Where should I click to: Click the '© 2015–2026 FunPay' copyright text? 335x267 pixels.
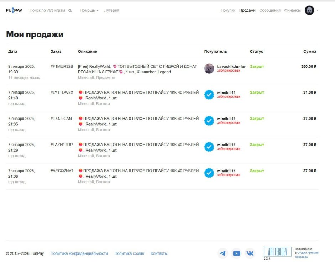point(25,253)
